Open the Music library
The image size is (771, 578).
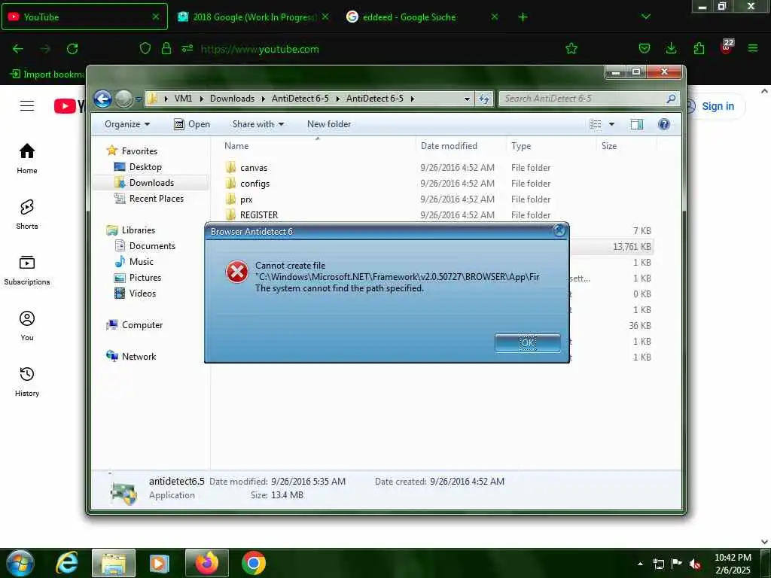(x=134, y=261)
